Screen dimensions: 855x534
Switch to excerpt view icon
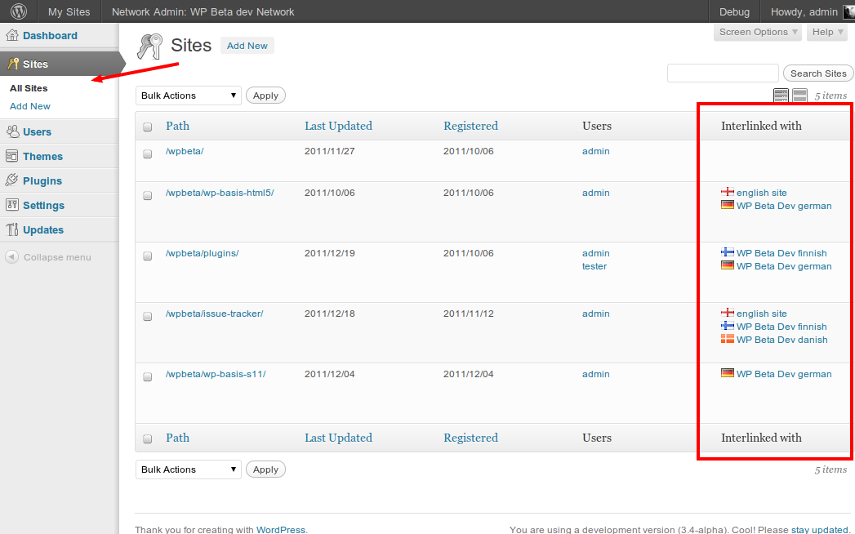[800, 96]
